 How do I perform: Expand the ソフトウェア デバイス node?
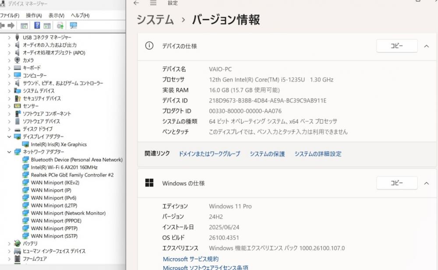coord(9,121)
